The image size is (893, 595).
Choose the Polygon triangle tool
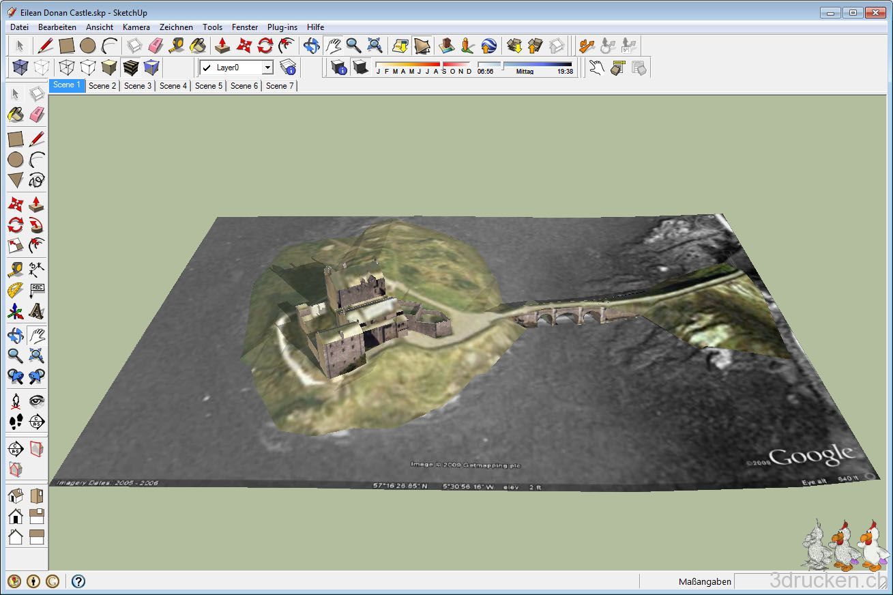[15, 180]
